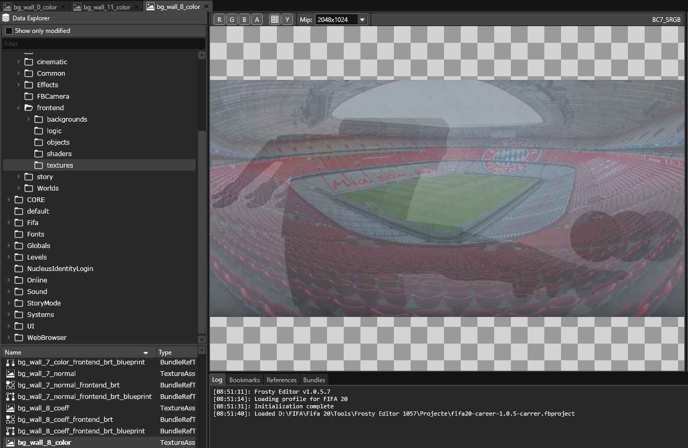Open the Bundles tab

point(314,380)
